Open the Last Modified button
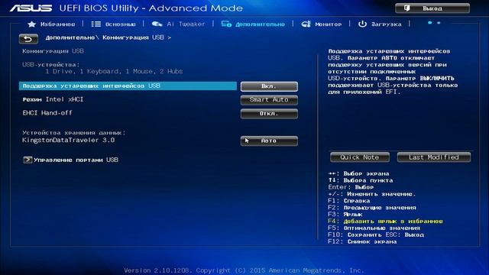 434,157
